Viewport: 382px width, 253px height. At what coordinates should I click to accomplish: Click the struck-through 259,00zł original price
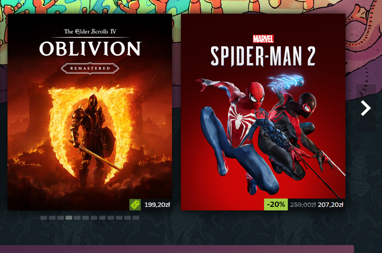[303, 205]
